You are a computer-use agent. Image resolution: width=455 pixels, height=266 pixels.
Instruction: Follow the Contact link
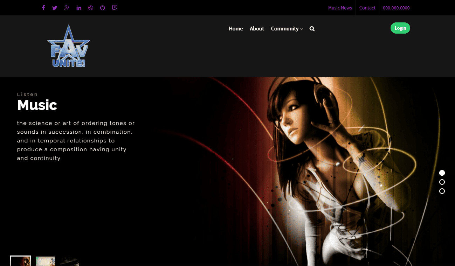pyautogui.click(x=367, y=8)
